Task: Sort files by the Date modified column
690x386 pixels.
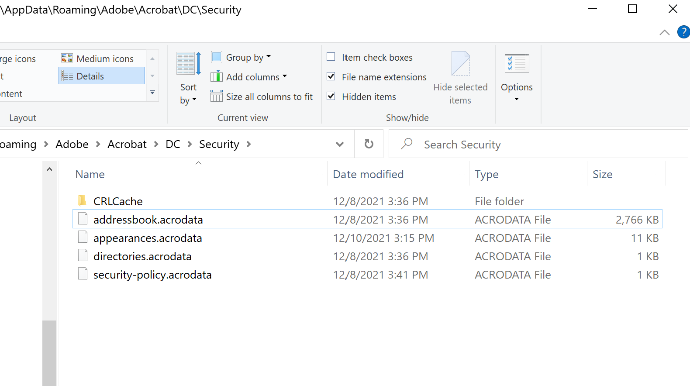Action: [368, 174]
